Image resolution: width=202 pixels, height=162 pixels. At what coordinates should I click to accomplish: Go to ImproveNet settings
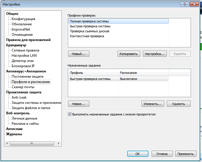click(x=21, y=29)
